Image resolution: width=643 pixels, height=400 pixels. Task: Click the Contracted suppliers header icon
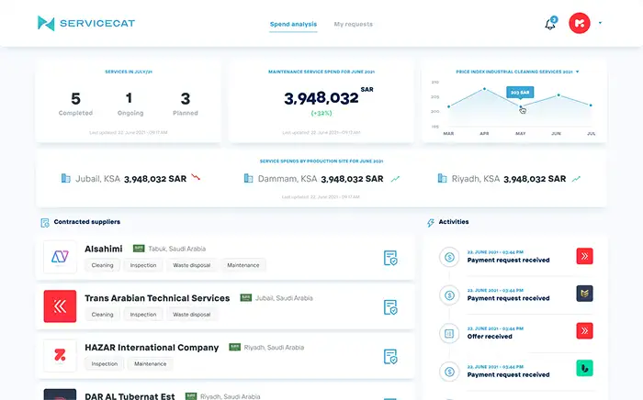(x=45, y=223)
